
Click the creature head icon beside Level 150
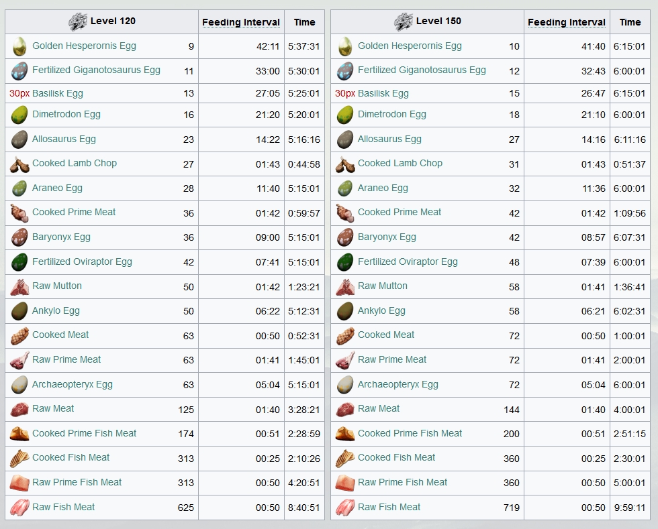(x=404, y=21)
